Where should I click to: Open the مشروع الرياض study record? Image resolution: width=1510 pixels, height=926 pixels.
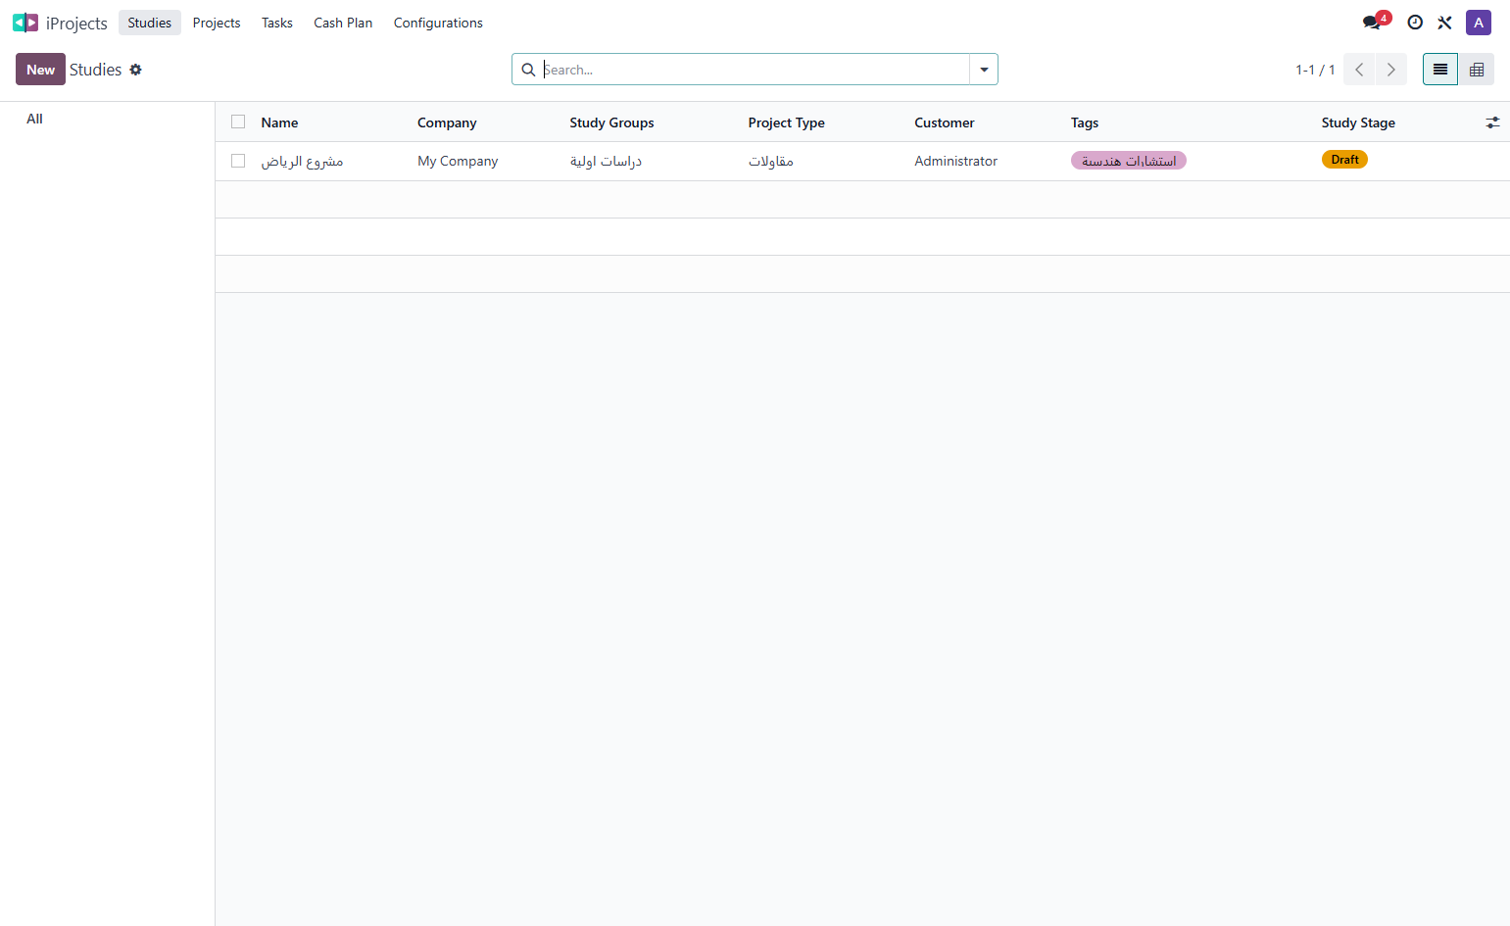[x=302, y=161]
